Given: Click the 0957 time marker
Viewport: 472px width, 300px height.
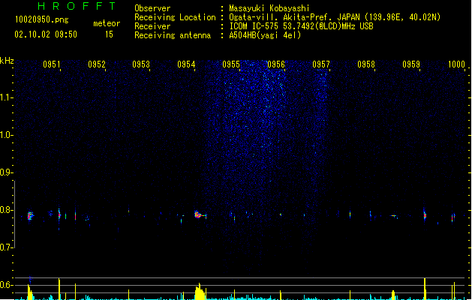Looking at the screenshot, I should coord(321,64).
